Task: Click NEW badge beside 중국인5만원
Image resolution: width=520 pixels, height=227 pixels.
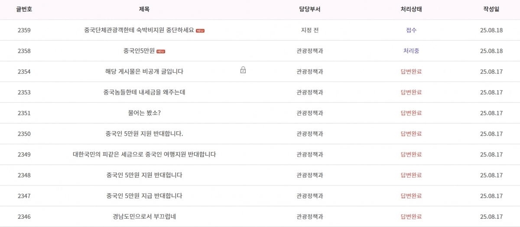Action: coord(161,51)
